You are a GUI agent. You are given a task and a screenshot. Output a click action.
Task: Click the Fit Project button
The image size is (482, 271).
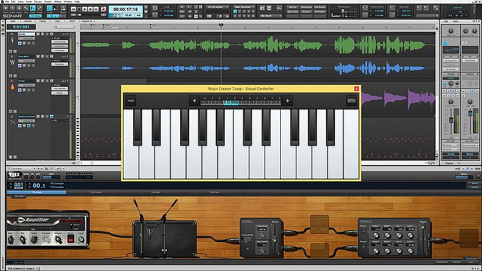point(320,11)
